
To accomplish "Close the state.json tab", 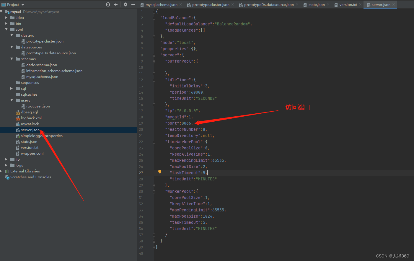I will click(x=328, y=4).
